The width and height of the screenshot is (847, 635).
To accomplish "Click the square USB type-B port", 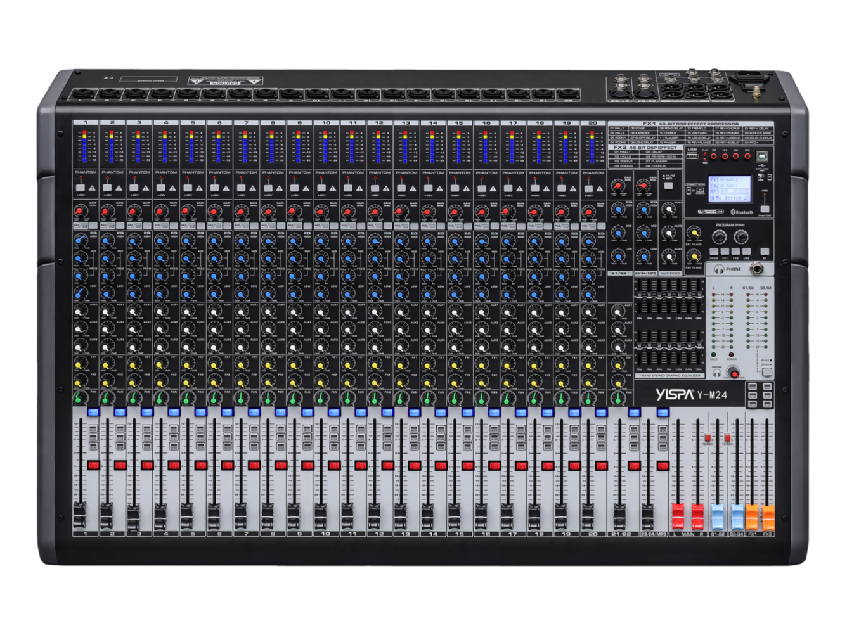I will point(763,156).
